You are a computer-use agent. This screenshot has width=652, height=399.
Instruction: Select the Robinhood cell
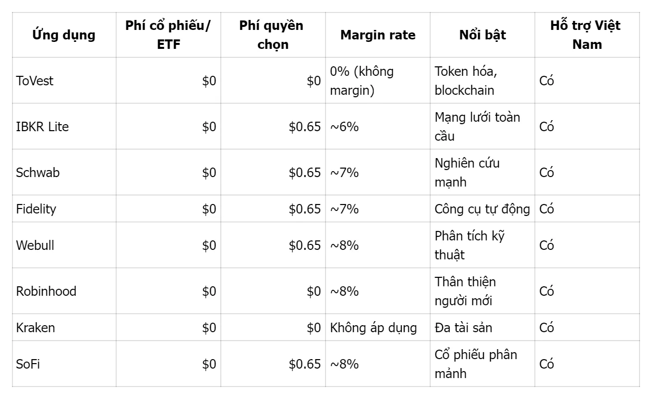click(x=46, y=291)
